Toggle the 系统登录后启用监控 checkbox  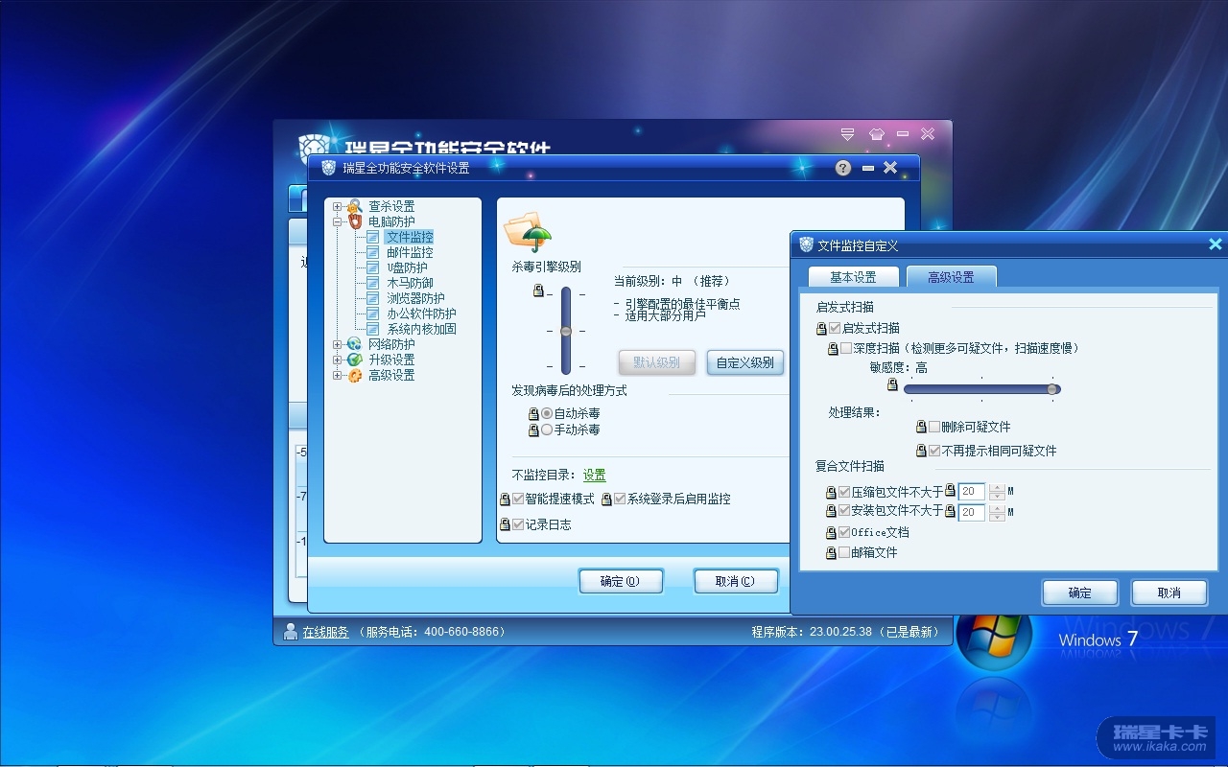[620, 500]
